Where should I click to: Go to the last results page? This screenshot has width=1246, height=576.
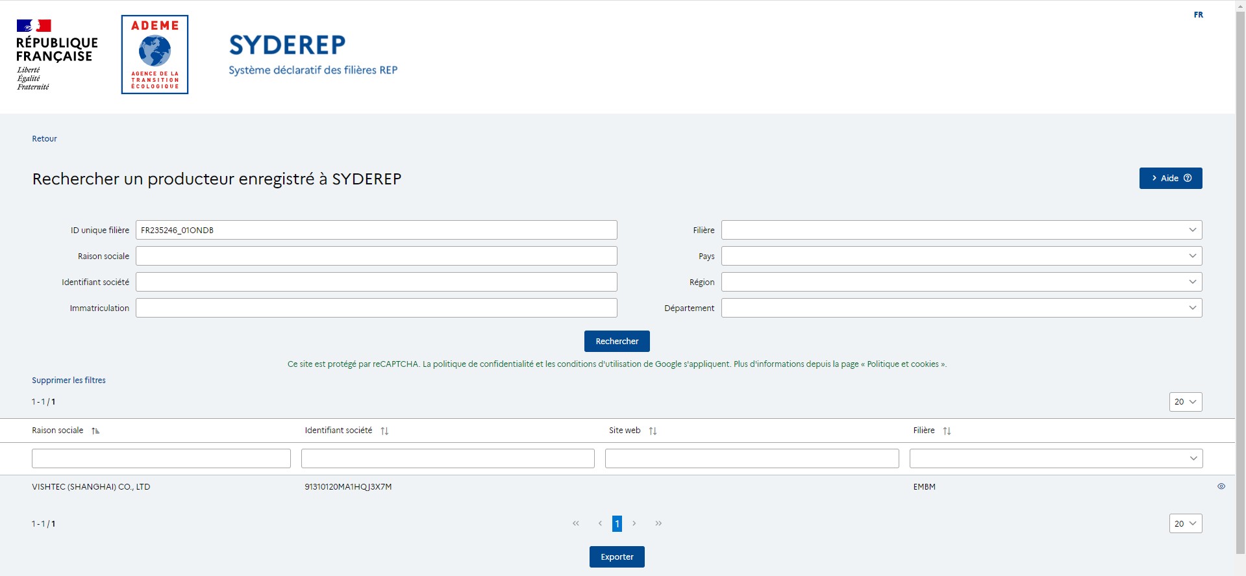(x=658, y=523)
